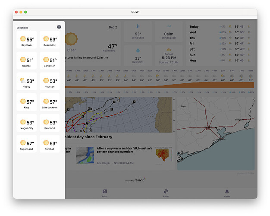Click the Sunset icon above 5:23 PM

168,50
